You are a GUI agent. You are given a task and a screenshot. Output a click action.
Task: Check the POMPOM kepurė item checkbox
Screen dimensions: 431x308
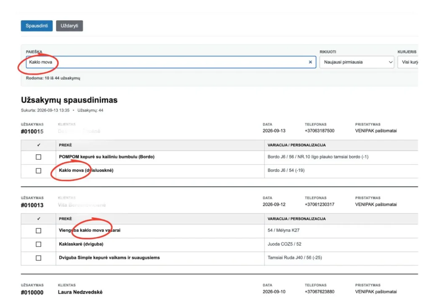pos(38,157)
